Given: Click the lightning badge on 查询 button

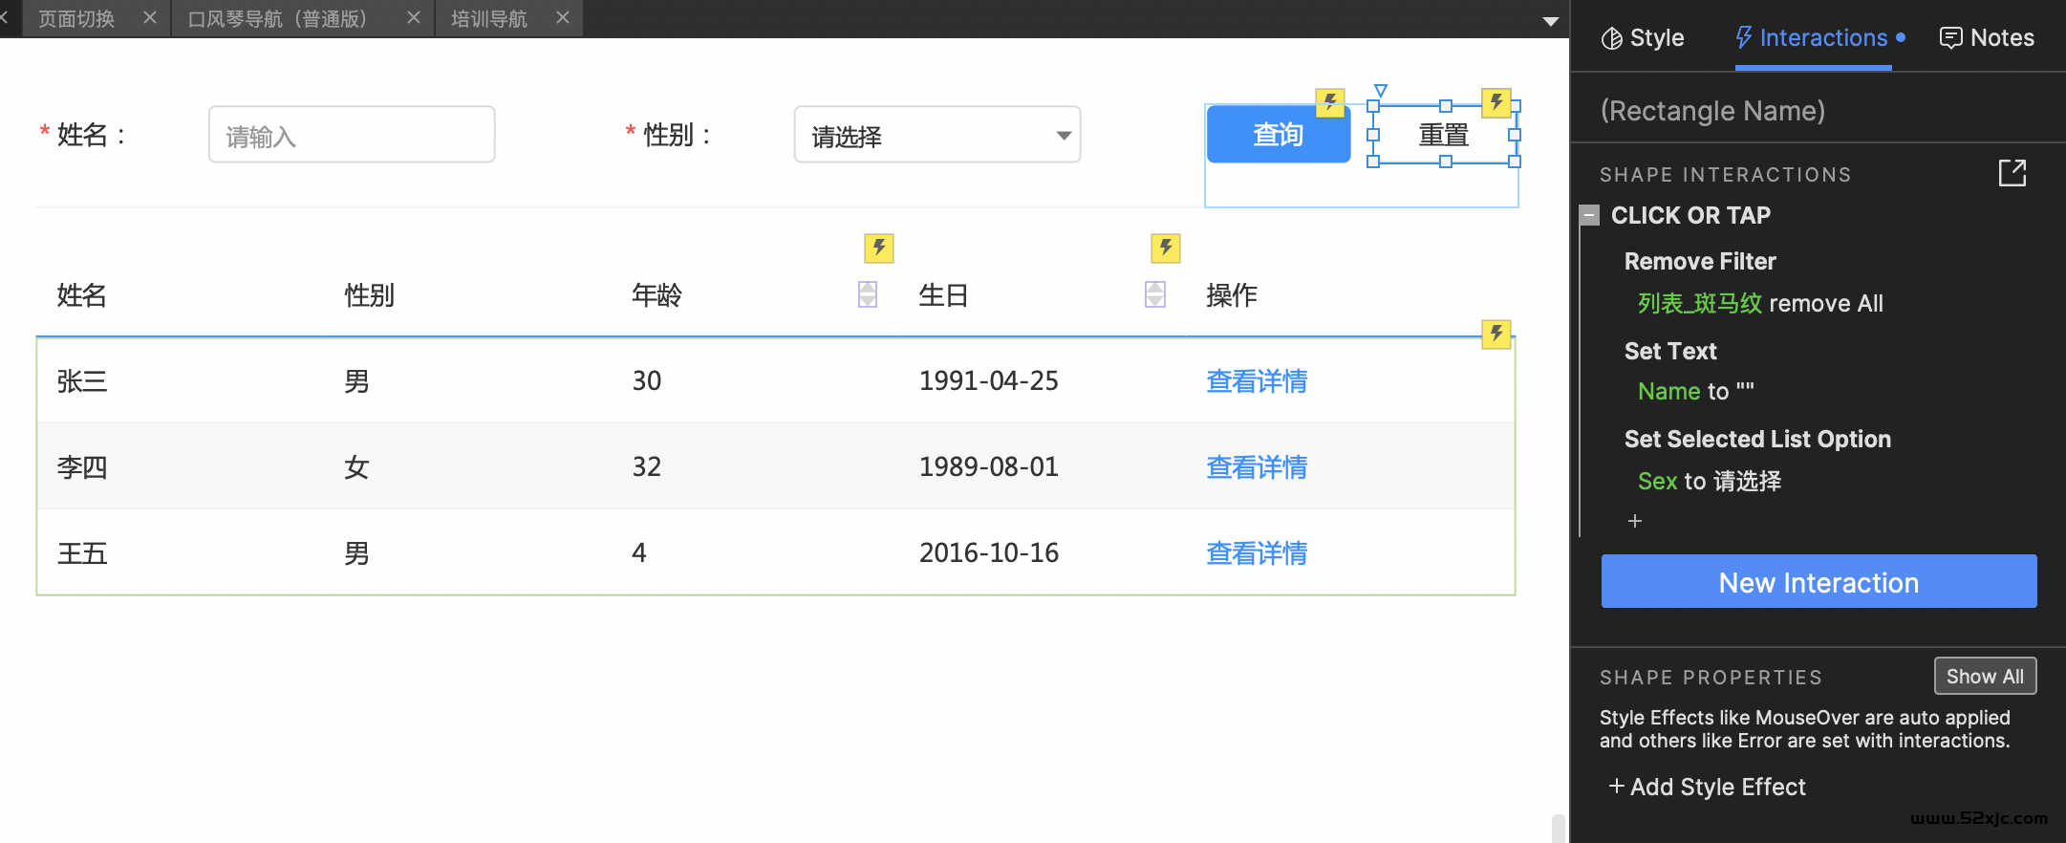Looking at the screenshot, I should (1329, 102).
